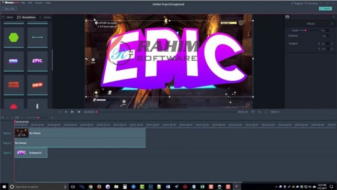
Task: Reset the Position X value
Action: click(x=332, y=43)
